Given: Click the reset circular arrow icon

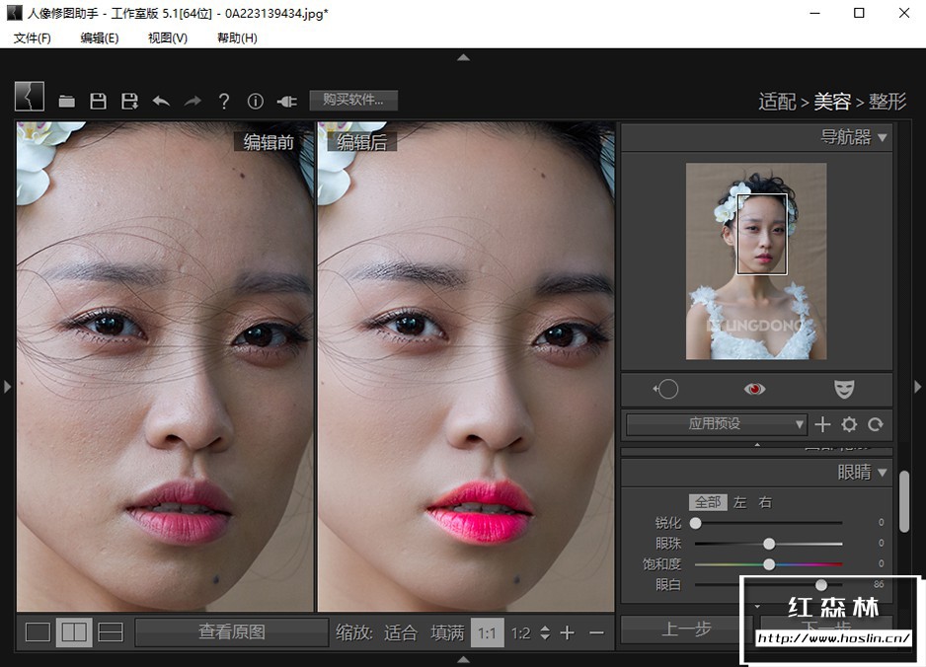Looking at the screenshot, I should coord(875,424).
